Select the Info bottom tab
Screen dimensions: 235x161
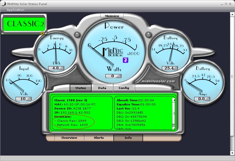coord(128,138)
